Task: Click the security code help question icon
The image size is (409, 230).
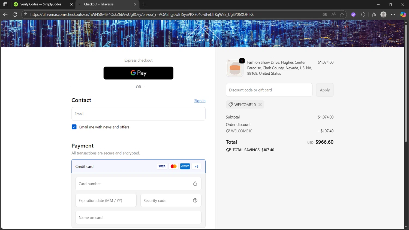Action: tap(195, 201)
